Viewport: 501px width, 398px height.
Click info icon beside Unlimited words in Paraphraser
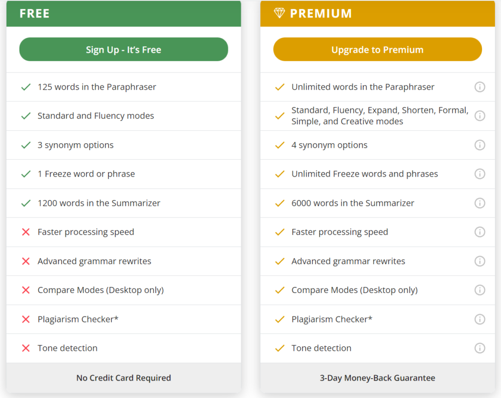480,87
